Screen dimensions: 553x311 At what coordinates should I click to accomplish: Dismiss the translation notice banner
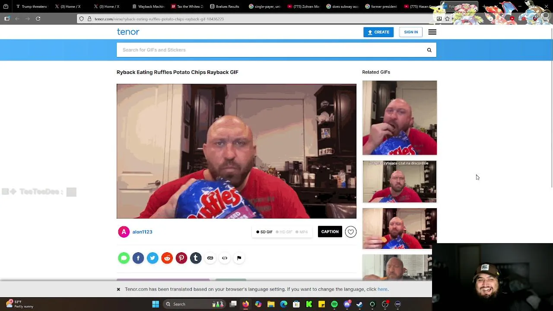point(118,289)
